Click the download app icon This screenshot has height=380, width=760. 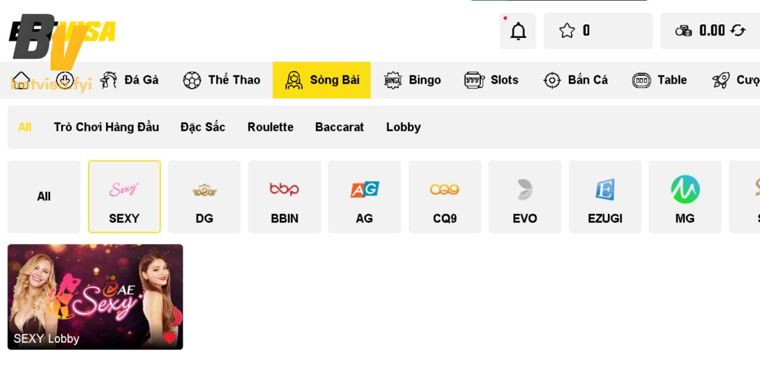click(65, 80)
